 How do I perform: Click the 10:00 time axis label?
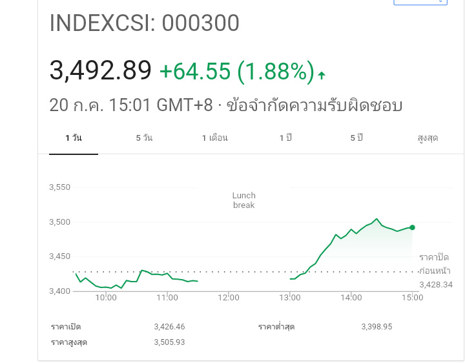(106, 298)
